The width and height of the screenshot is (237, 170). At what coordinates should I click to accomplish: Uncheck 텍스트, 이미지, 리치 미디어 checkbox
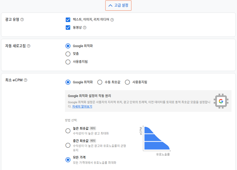[x=68, y=20]
